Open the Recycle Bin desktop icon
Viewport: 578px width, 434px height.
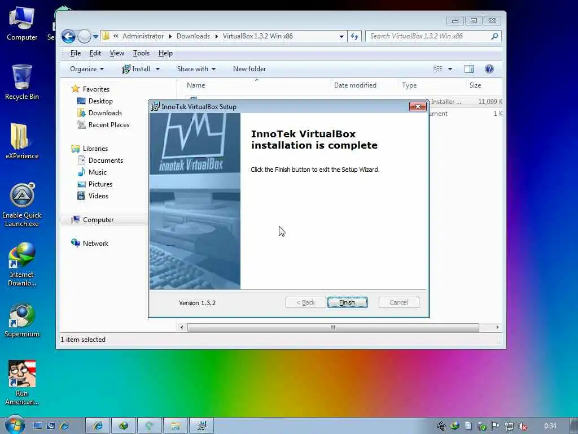tap(22, 82)
